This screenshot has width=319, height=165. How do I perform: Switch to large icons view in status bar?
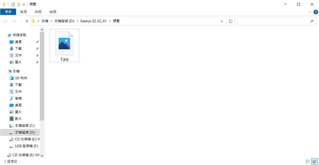tap(315, 161)
